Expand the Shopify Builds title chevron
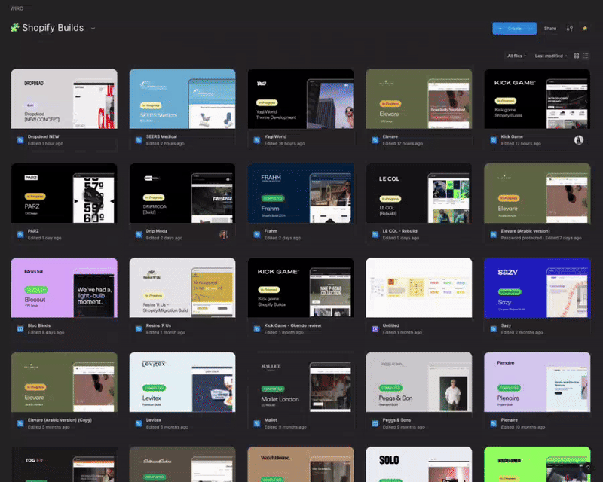 pyautogui.click(x=93, y=29)
